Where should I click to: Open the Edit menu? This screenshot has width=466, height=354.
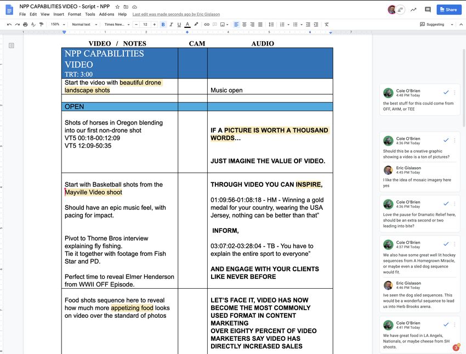(x=33, y=14)
